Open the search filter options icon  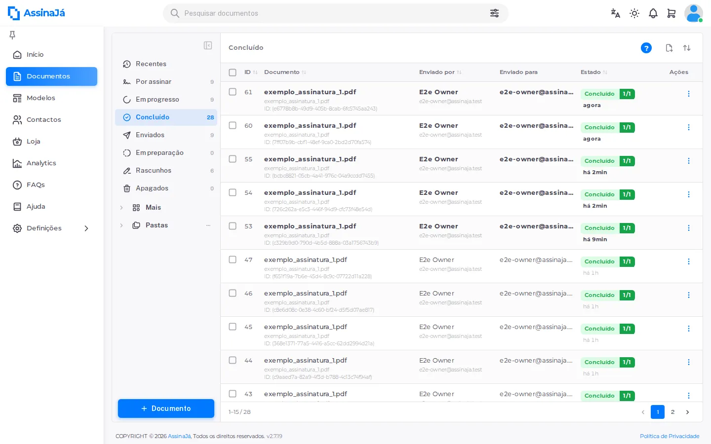tap(494, 13)
